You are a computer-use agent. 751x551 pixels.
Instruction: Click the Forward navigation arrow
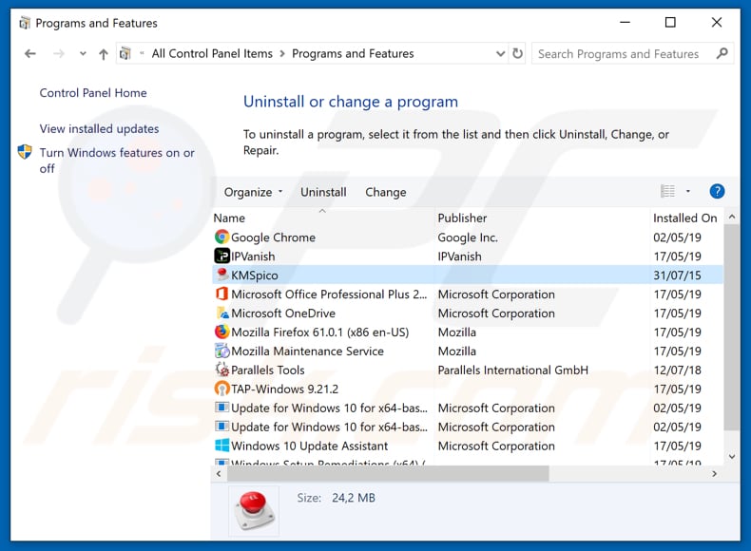[x=58, y=53]
